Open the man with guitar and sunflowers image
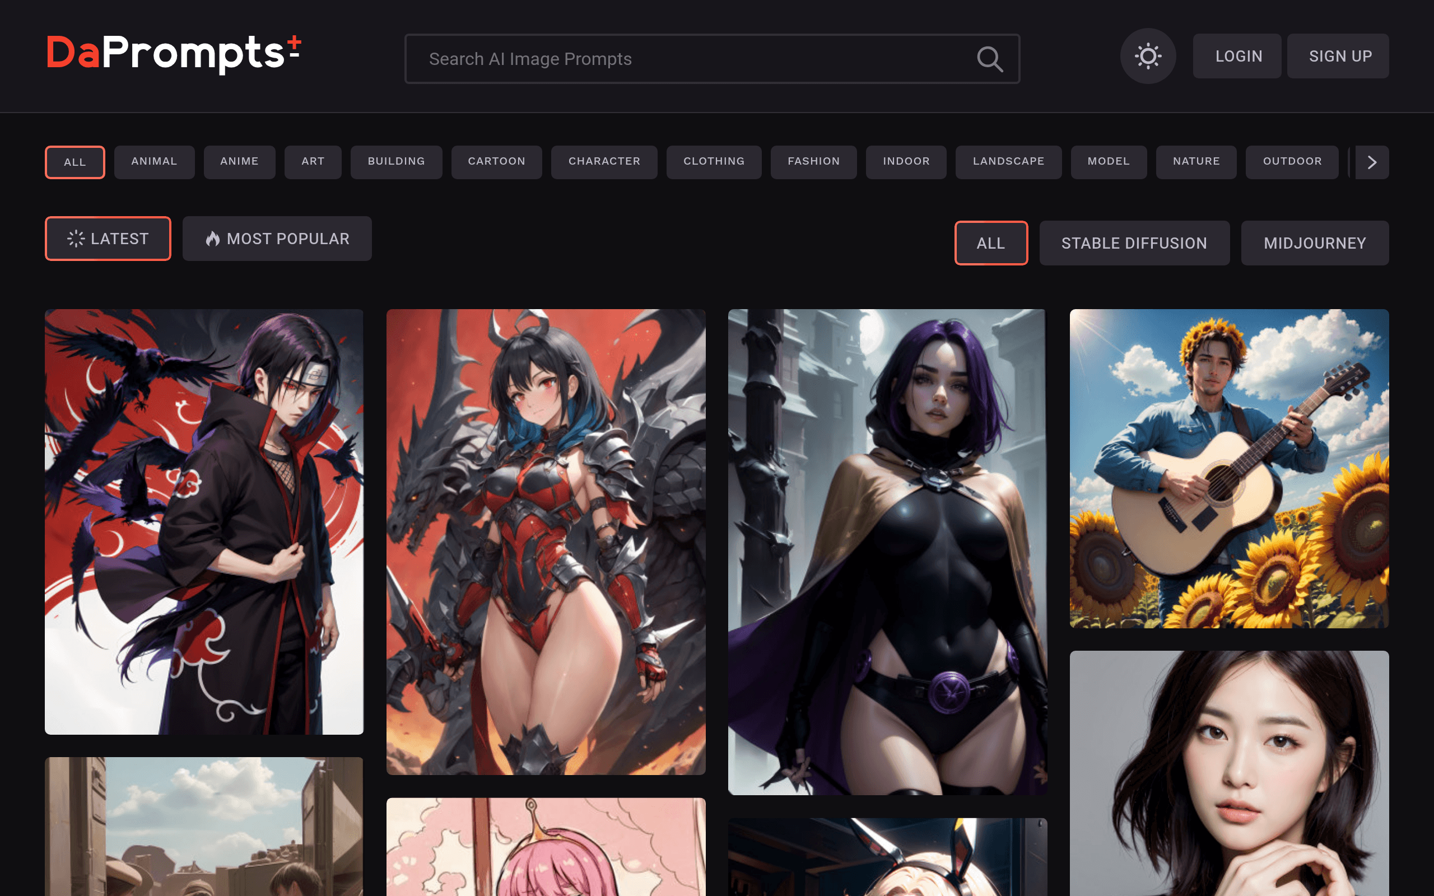Screen dimensions: 1434x896 1229,468
